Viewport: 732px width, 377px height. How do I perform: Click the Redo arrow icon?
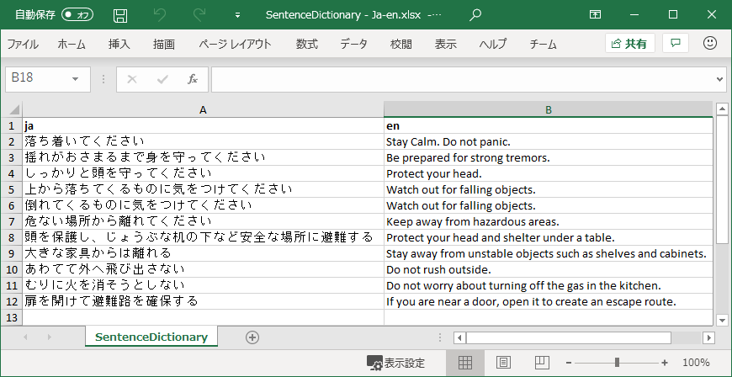[199, 15]
